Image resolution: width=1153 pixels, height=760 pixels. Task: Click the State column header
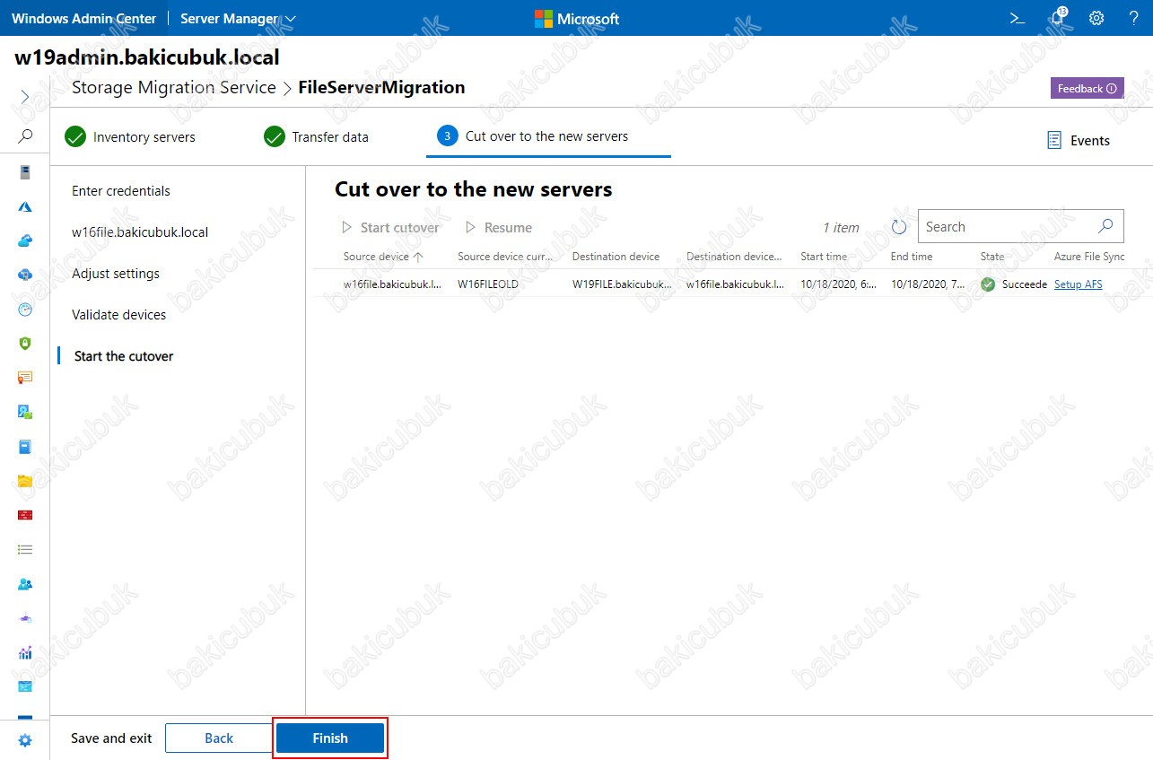(x=992, y=257)
